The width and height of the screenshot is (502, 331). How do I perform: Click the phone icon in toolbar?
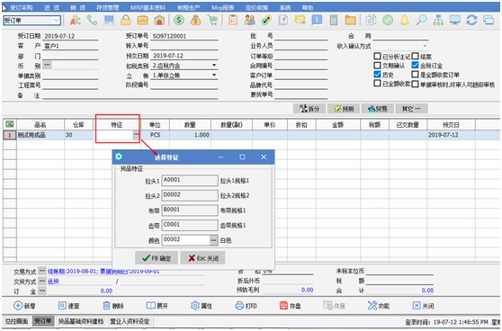(92, 20)
